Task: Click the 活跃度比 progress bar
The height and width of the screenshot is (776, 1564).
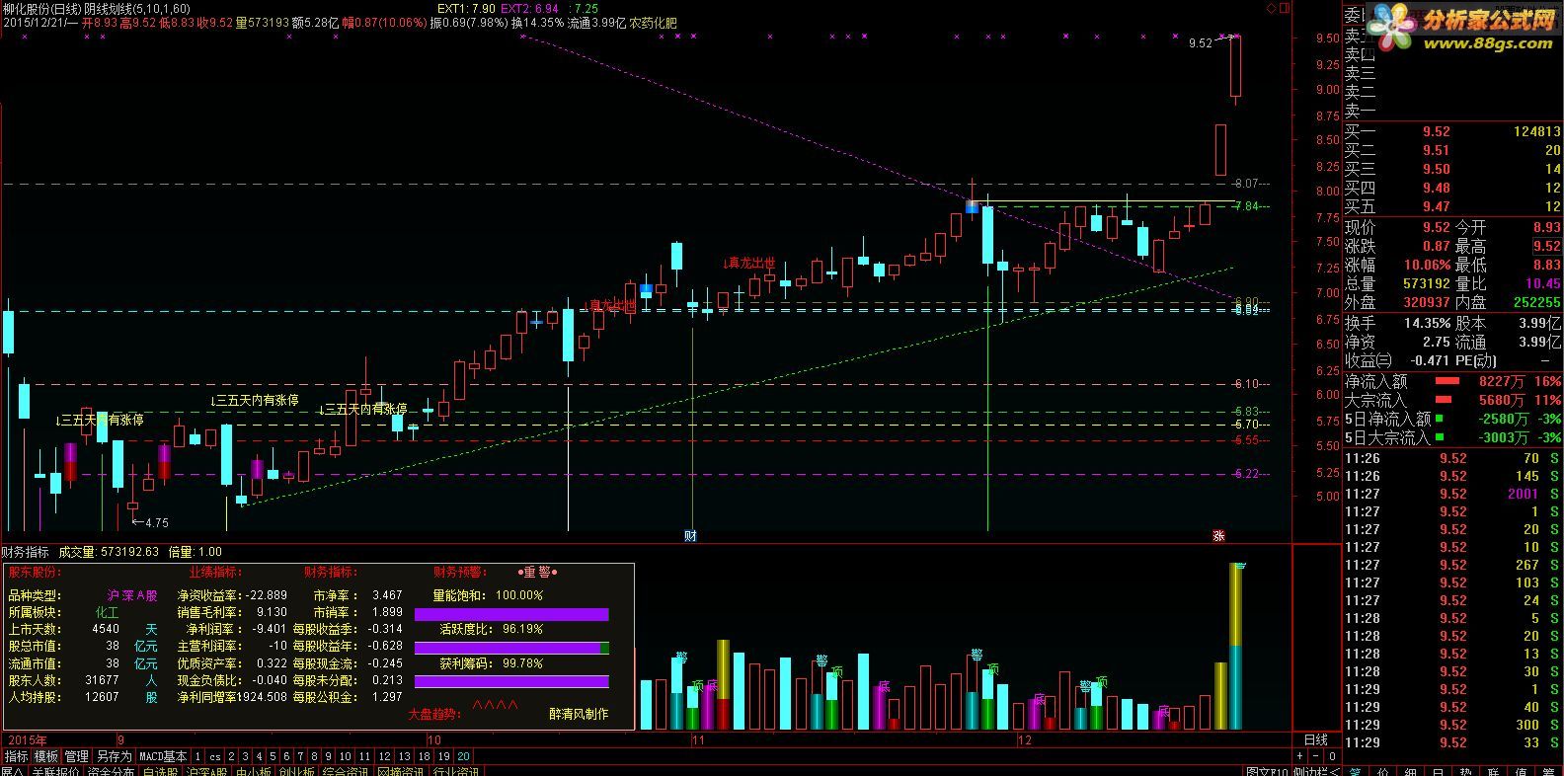Action: (511, 648)
